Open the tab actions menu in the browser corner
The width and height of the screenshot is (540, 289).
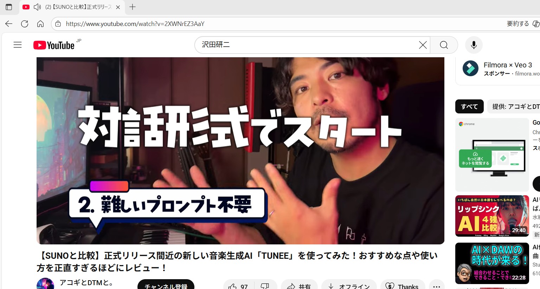click(9, 7)
